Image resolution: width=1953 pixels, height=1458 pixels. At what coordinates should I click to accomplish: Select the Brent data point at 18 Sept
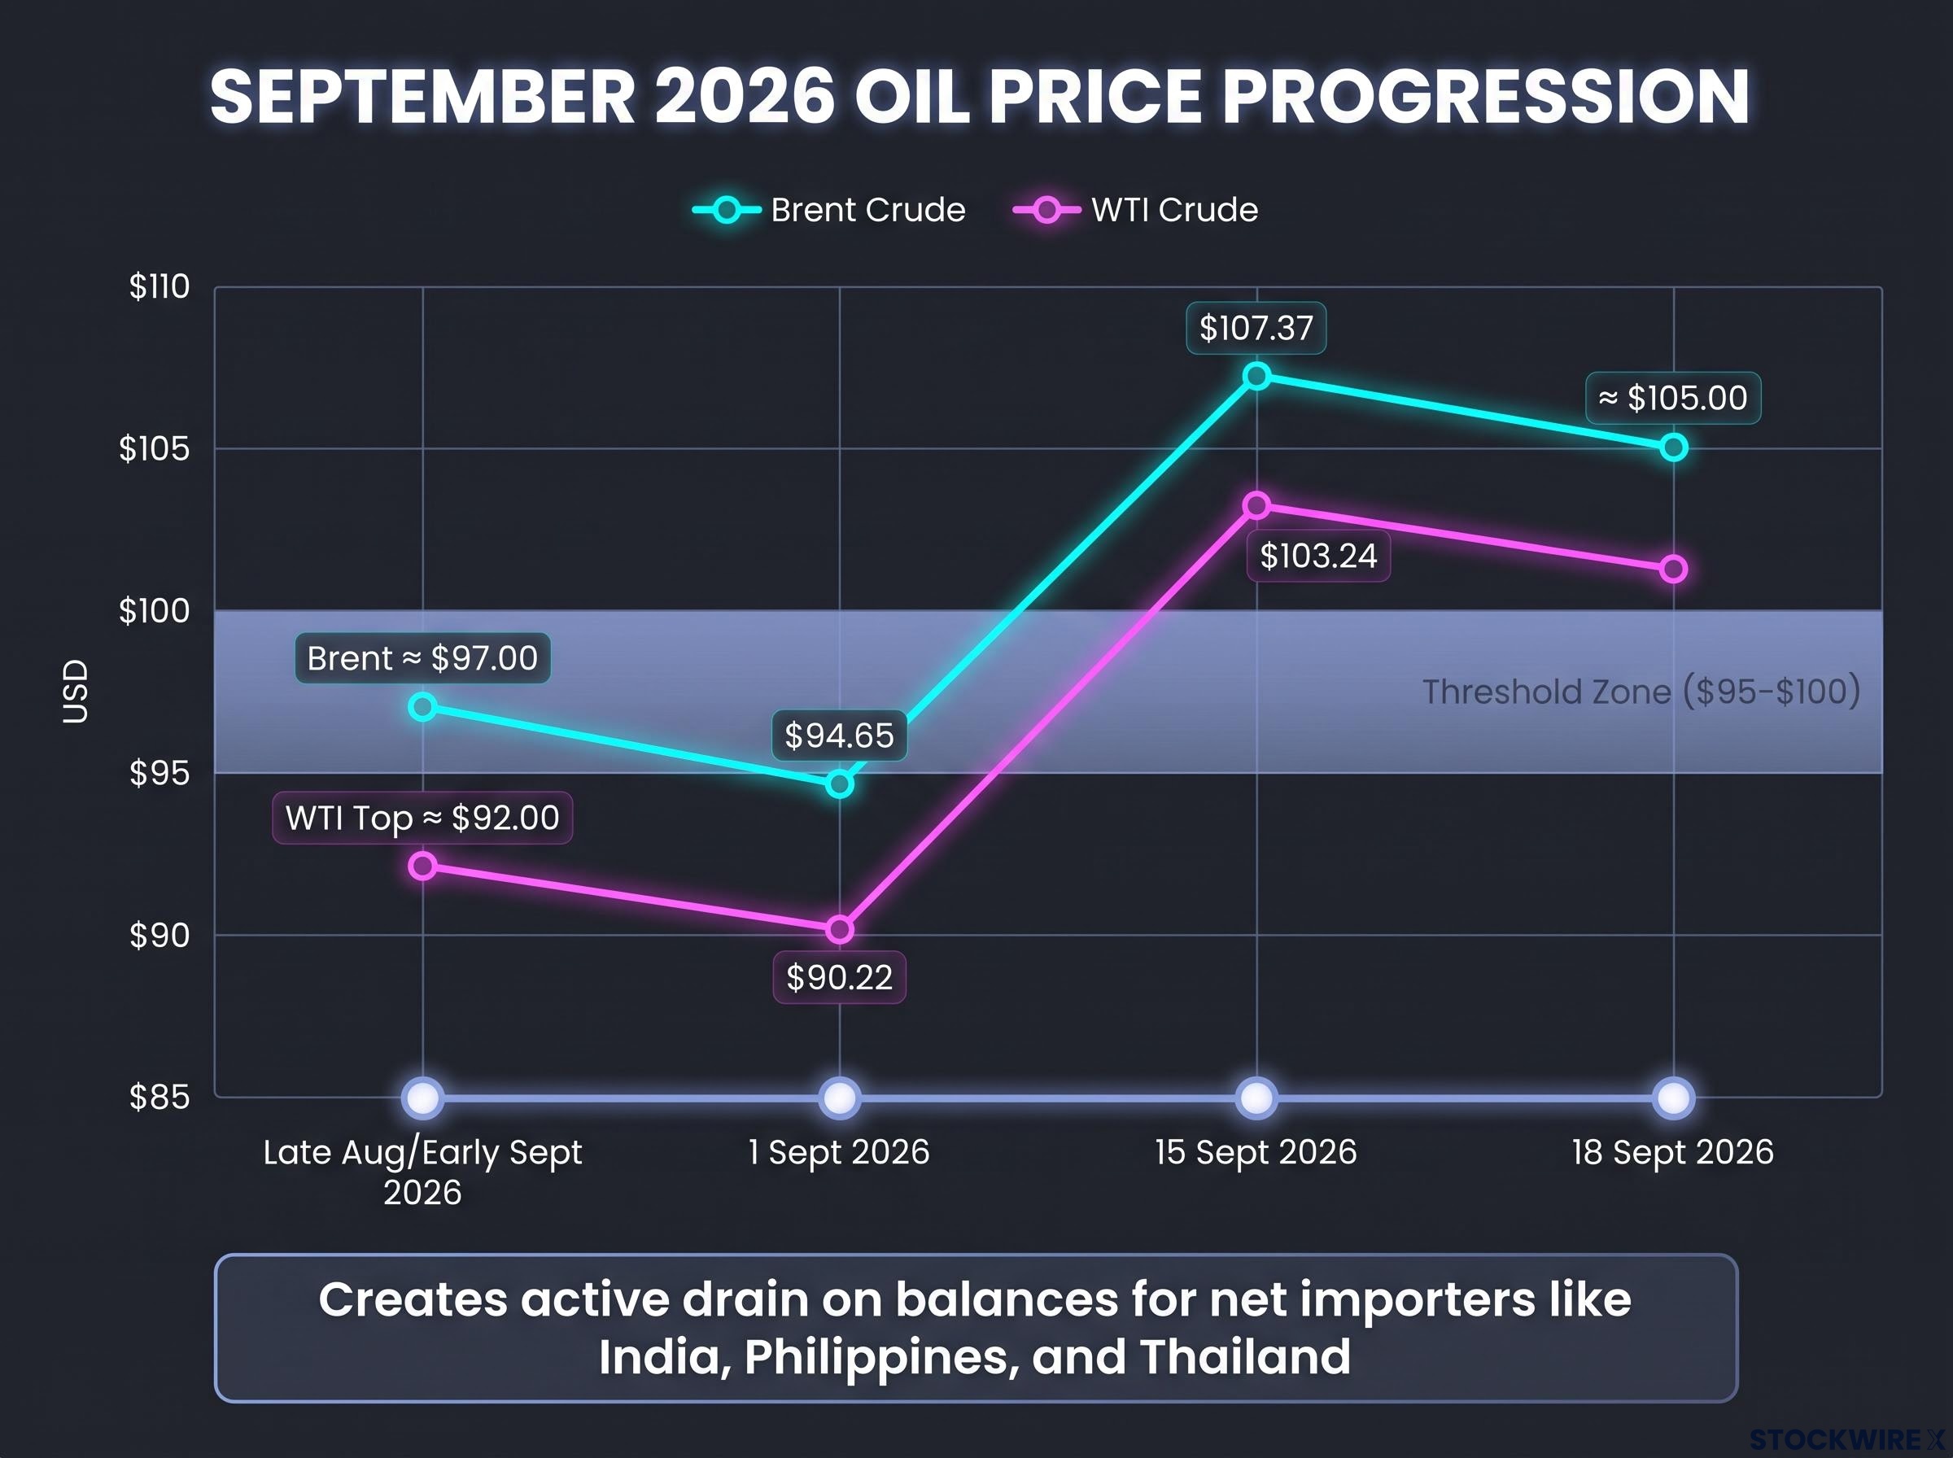[x=1673, y=448]
